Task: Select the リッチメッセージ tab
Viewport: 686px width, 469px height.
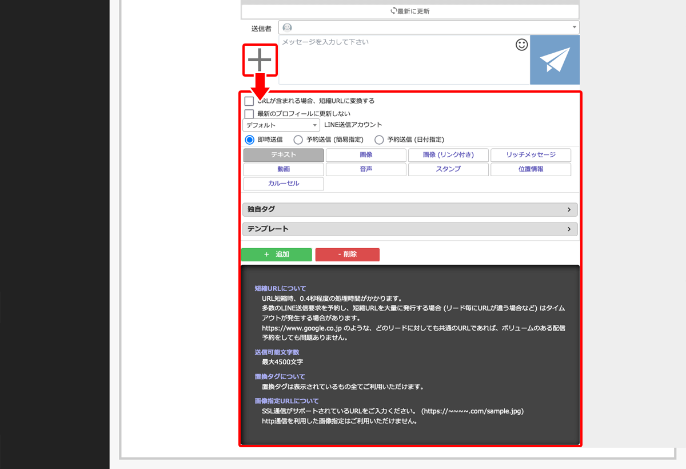Action: 531,155
